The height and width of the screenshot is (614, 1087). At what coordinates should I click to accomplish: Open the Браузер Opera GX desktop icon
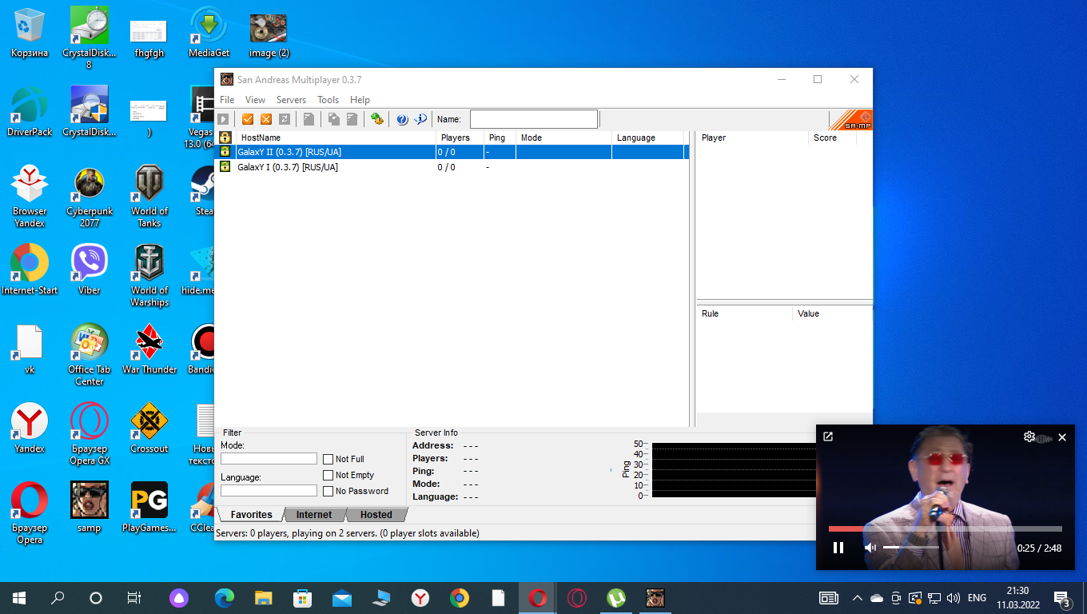(89, 434)
